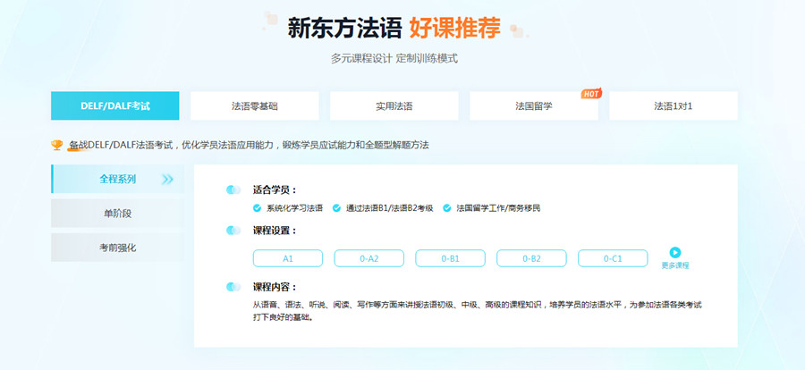Choose the 0-B1 course level button

pos(450,258)
